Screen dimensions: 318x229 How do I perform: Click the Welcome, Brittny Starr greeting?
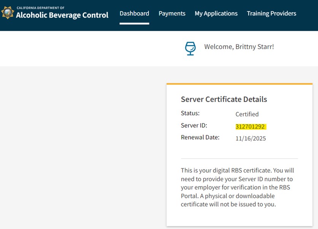click(x=239, y=47)
